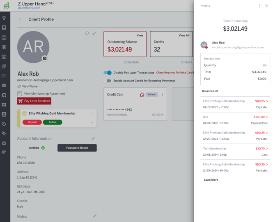Open View Membership Agreement link
275x222 pixels.
click(44, 94)
